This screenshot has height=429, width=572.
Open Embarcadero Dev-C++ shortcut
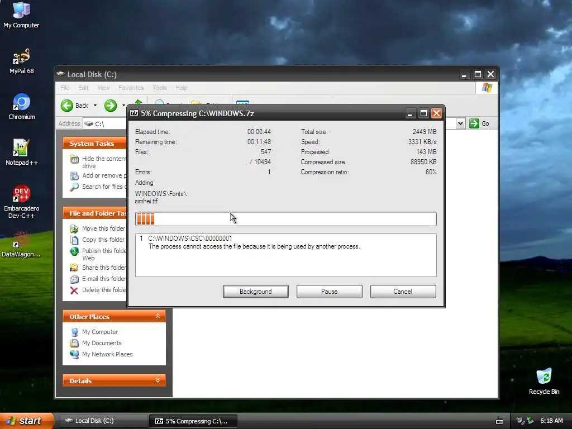(22, 202)
